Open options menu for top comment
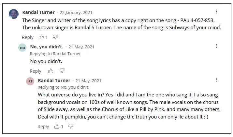The image size is (233, 137). (217, 12)
